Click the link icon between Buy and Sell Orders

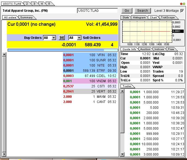62,38
